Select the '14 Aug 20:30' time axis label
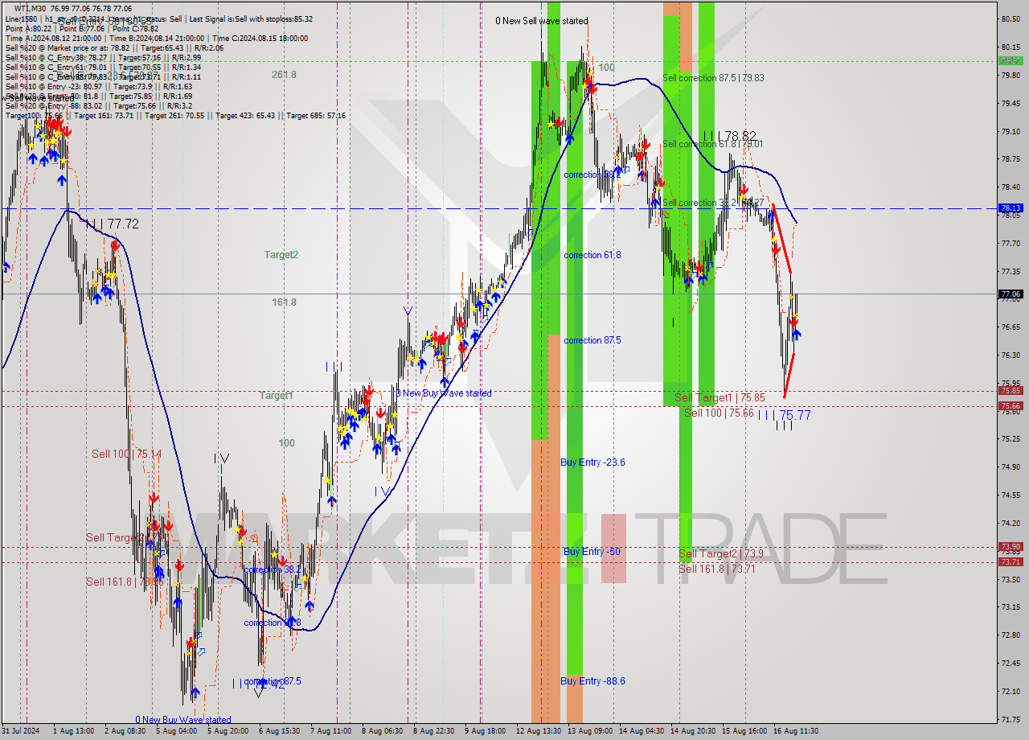The width and height of the screenshot is (1029, 740). coord(694,731)
